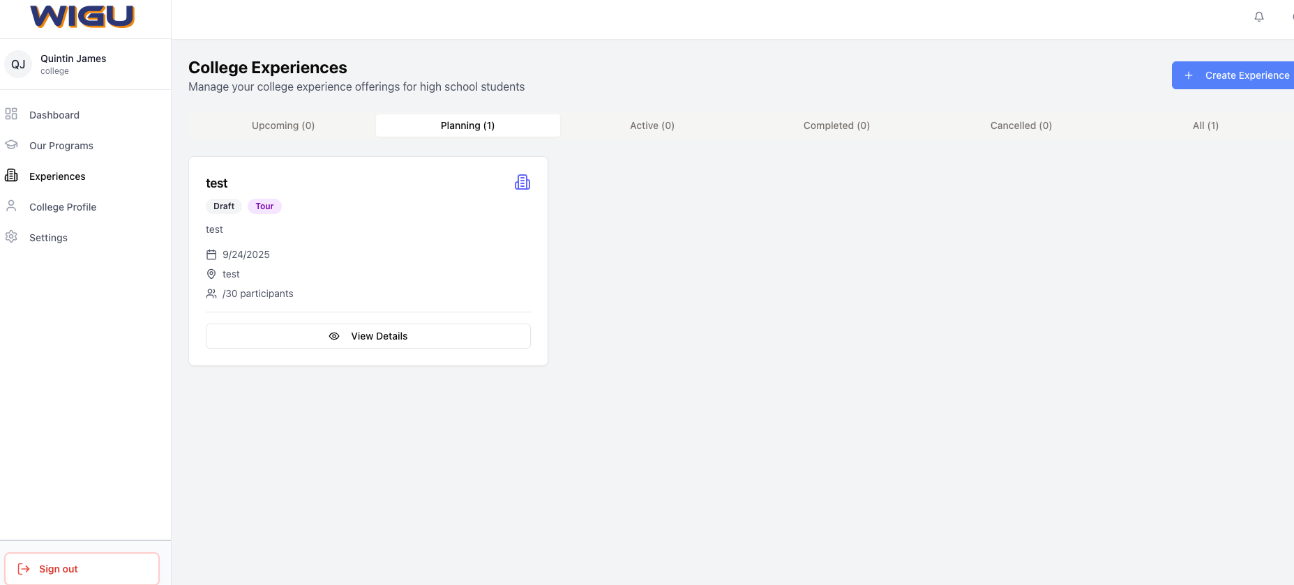Click the Experiences building icon in sidebar
This screenshot has height=585, width=1294.
point(11,176)
